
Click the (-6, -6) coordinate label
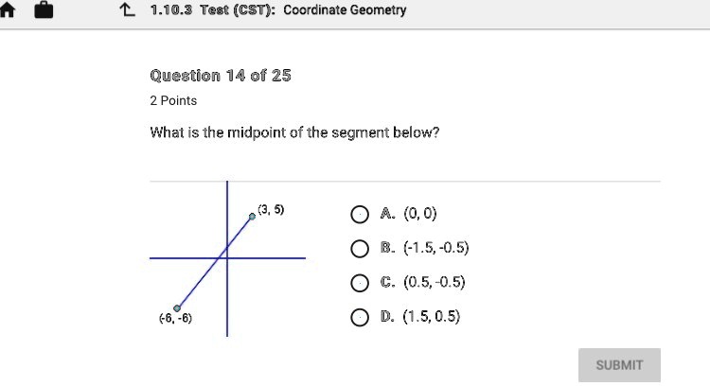click(x=175, y=319)
